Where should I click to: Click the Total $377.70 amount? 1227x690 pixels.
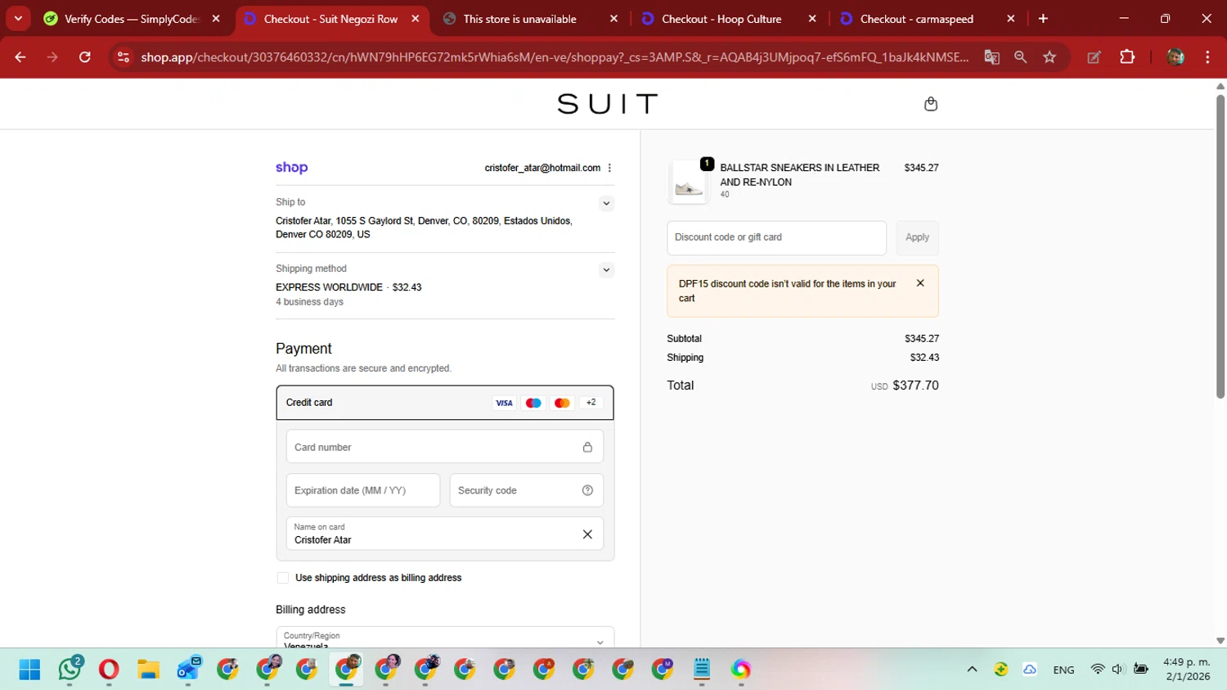(915, 386)
